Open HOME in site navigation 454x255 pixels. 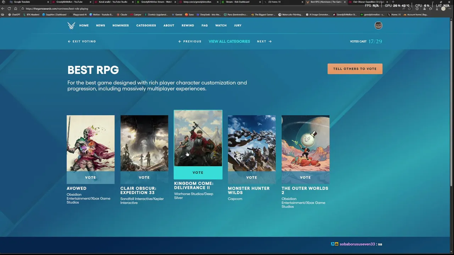[x=84, y=25]
